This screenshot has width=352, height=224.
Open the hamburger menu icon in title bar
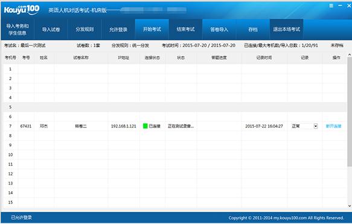coord(331,5)
